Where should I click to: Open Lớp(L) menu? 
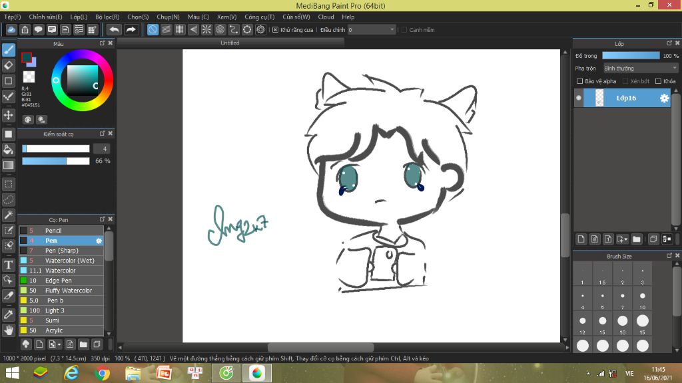click(79, 17)
